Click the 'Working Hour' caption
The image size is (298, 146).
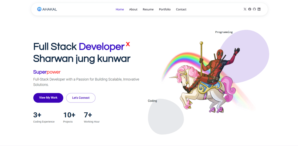tap(92, 122)
